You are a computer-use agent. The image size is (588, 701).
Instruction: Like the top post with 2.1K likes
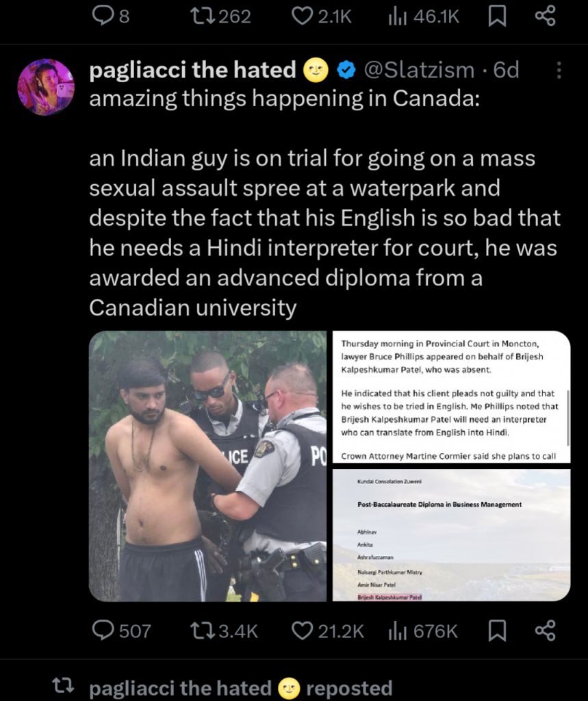pos(322,16)
